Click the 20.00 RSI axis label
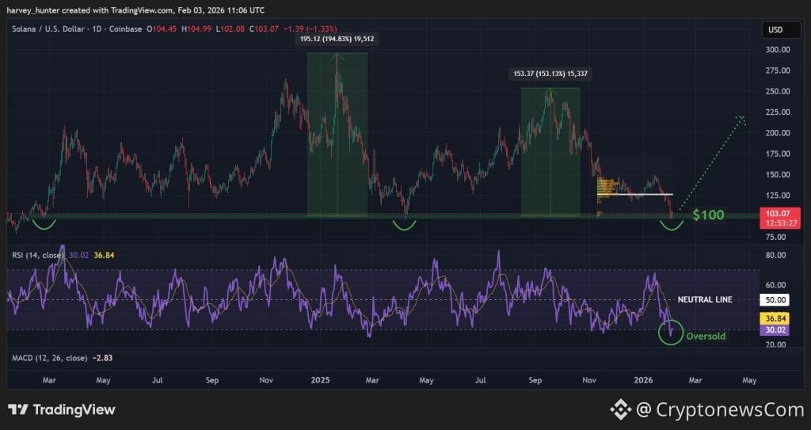Screen dimensions: 811x430 click(x=775, y=344)
